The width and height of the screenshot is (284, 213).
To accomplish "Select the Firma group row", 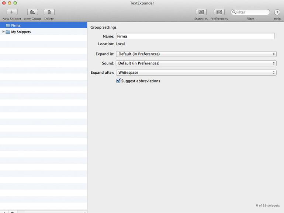I will click(x=44, y=25).
